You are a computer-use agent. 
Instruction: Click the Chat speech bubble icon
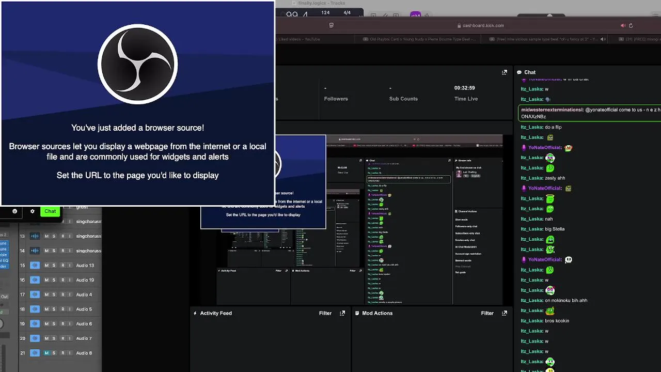(x=519, y=72)
